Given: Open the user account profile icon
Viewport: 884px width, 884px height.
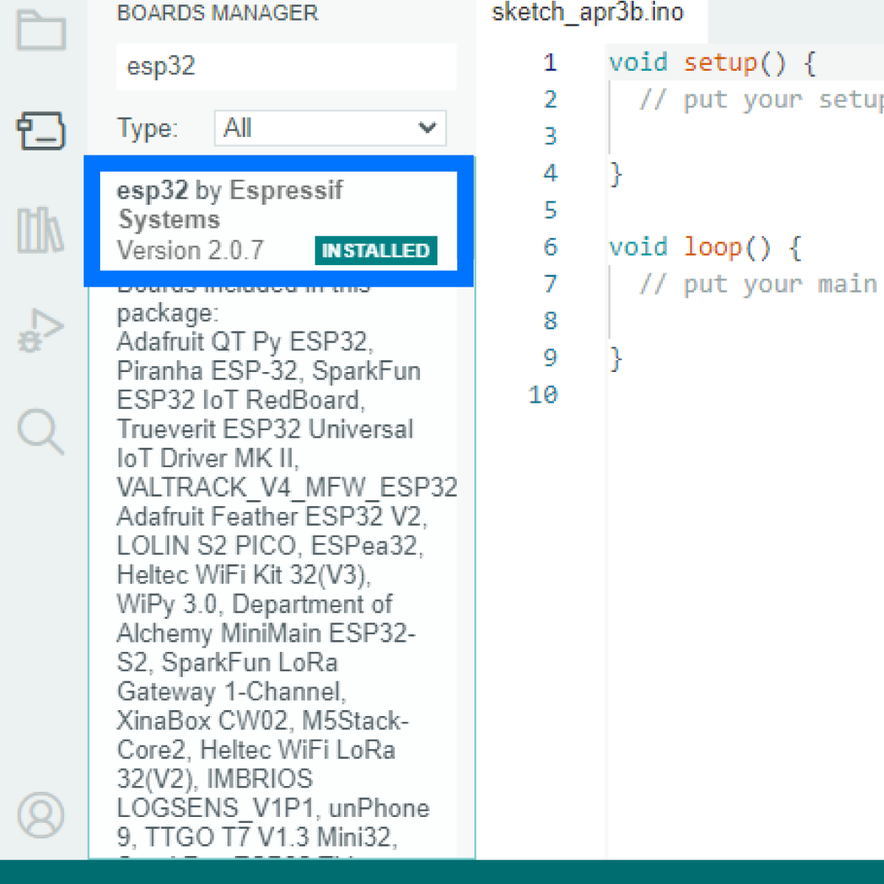Looking at the screenshot, I should [41, 815].
